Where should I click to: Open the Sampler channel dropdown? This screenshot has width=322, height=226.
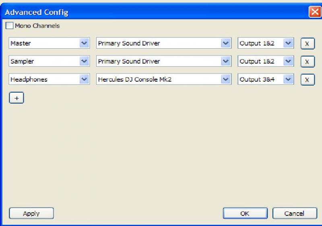(x=49, y=61)
